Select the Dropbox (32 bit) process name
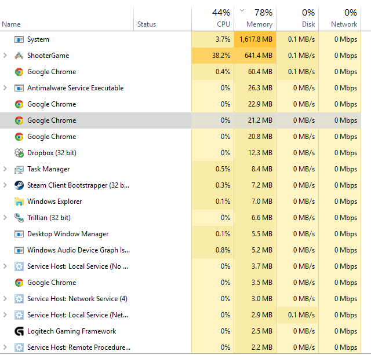371x355 pixels. [52, 153]
